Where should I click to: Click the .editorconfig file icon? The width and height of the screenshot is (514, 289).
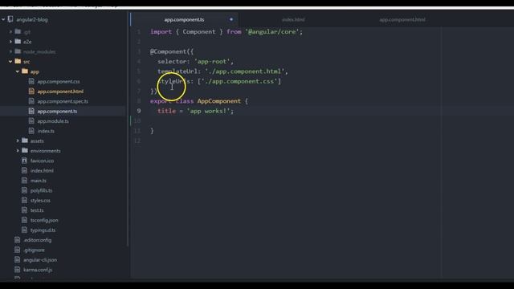(18, 240)
